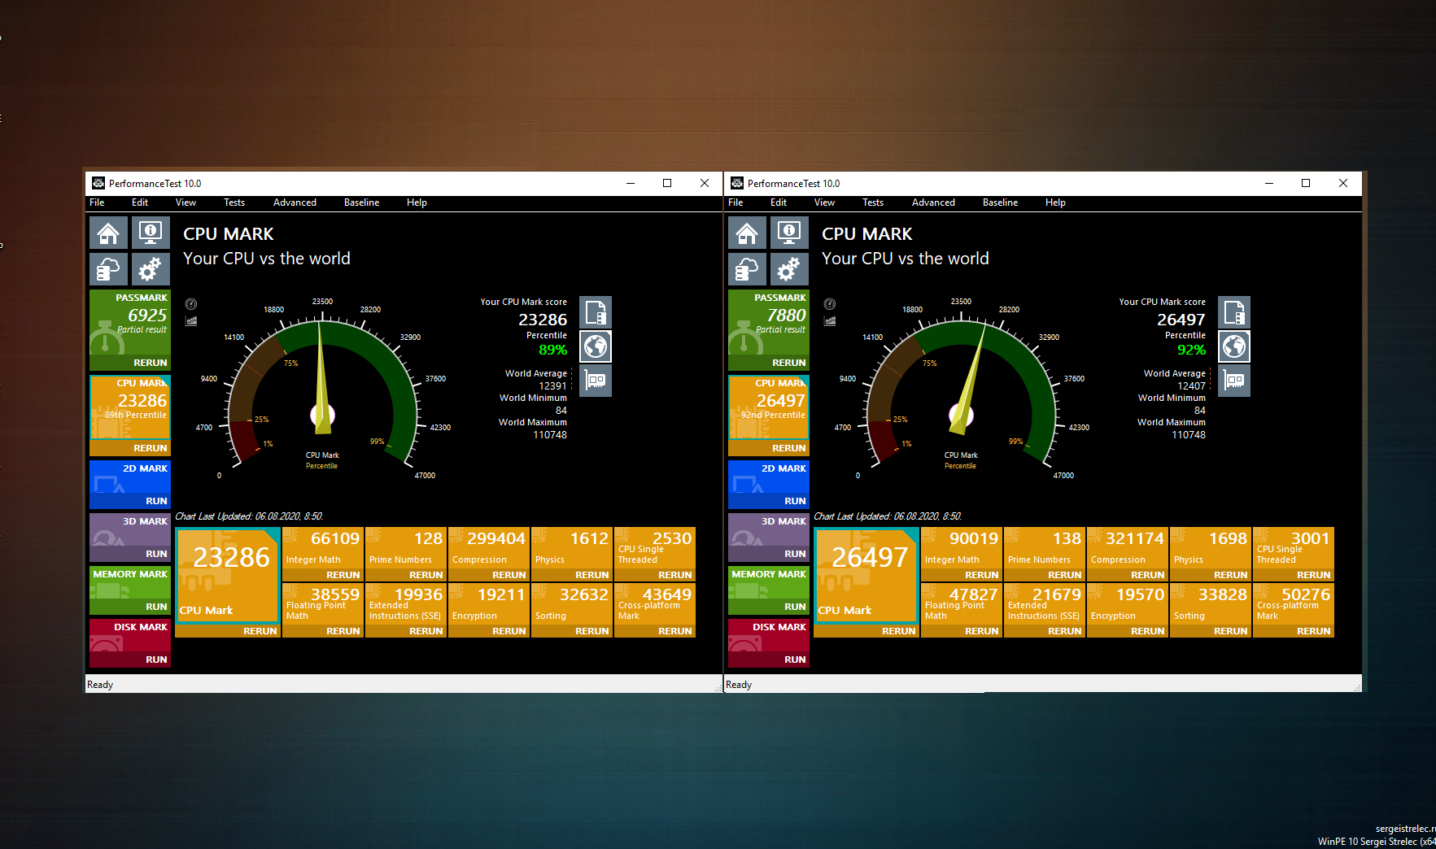
Task: Open the Advanced menu in the 26497 score window
Action: (x=933, y=202)
